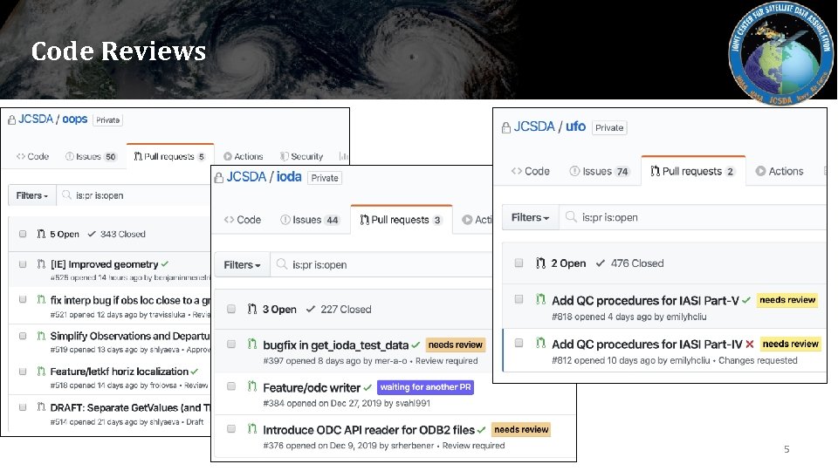The width and height of the screenshot is (838, 471).
Task: Toggle select-all checkbox beside 2 Open
Action: click(x=519, y=263)
